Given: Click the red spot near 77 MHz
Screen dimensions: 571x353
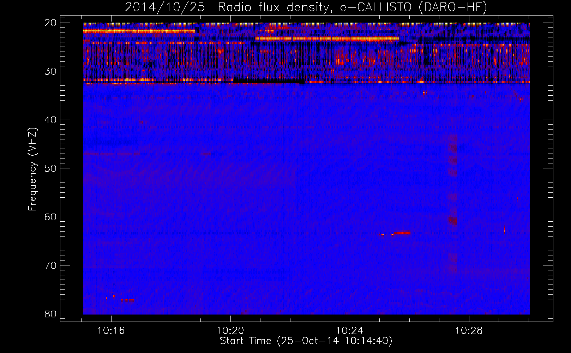Looking at the screenshot, I should (x=127, y=300).
